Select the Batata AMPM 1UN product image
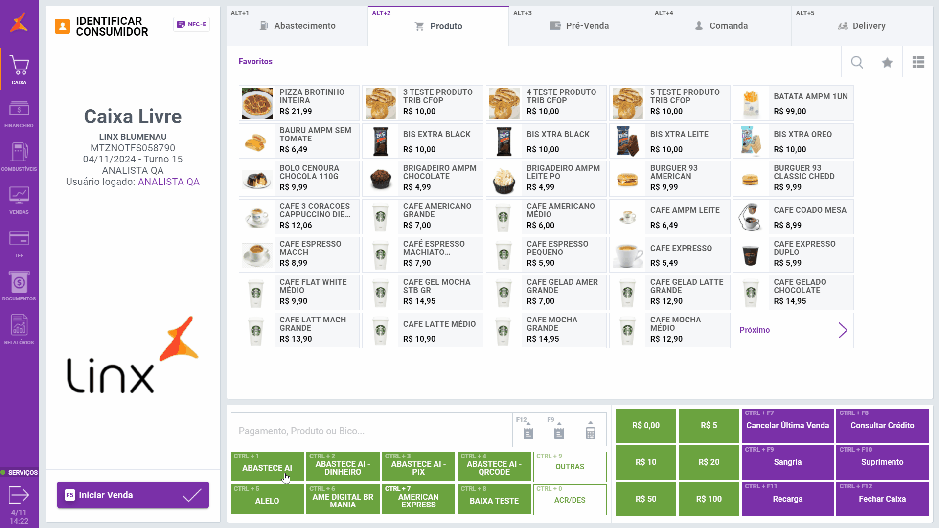The height and width of the screenshot is (528, 939). pos(751,103)
